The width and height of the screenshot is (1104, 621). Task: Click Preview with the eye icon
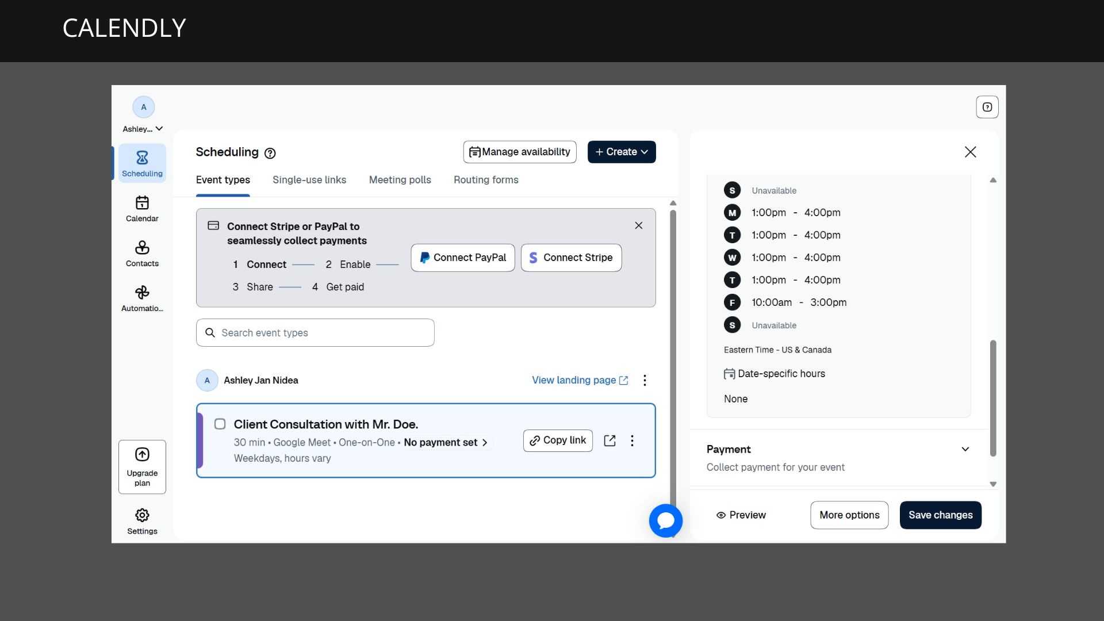point(741,515)
